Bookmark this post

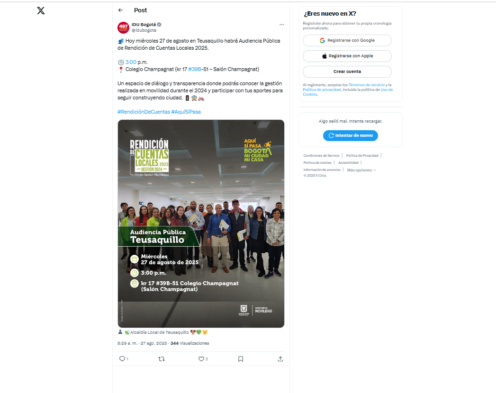(x=241, y=358)
